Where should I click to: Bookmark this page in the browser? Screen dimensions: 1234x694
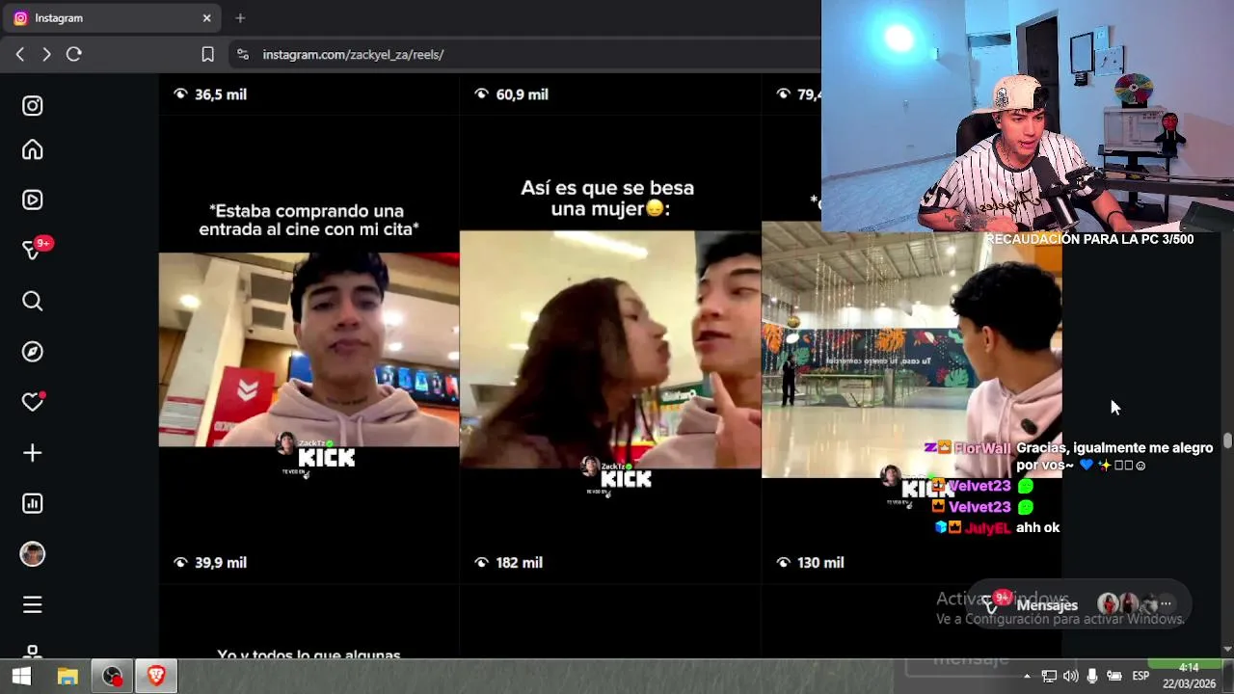(x=207, y=55)
